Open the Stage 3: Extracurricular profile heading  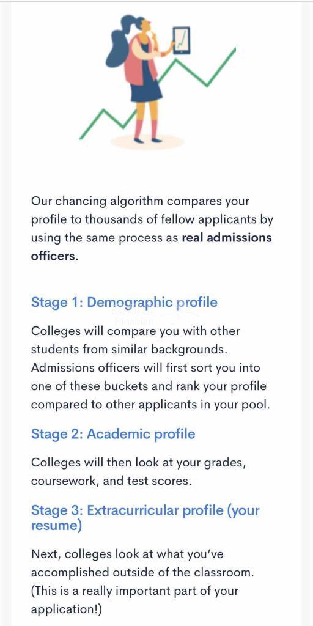pos(145,517)
